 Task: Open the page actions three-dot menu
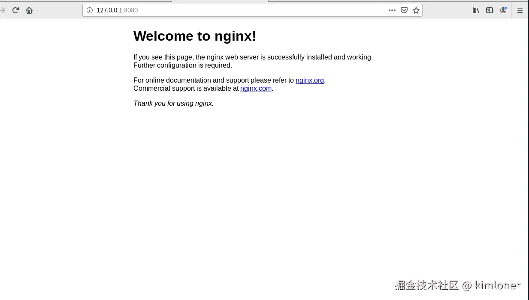pos(392,10)
